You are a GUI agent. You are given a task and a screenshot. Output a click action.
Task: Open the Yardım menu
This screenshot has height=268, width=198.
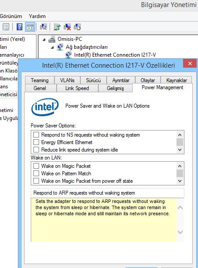(37, 16)
